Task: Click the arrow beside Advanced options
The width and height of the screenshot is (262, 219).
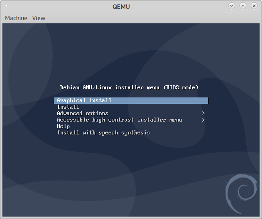Action: [203, 114]
